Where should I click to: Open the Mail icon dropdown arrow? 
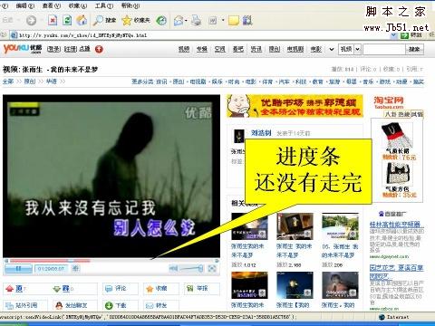(186, 21)
